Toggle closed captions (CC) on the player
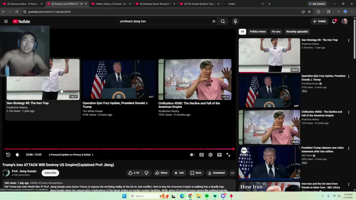Viewport: 356px width, 200px height. 202,155
